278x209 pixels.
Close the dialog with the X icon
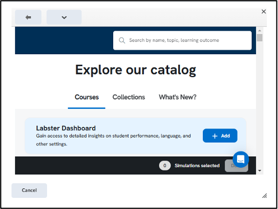coord(263,12)
